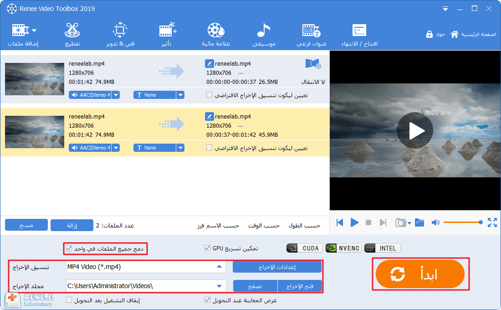Image resolution: width=501 pixels, height=310 pixels.
Task: Expand the snapshot camera dropdown arrow
Action: [409, 223]
